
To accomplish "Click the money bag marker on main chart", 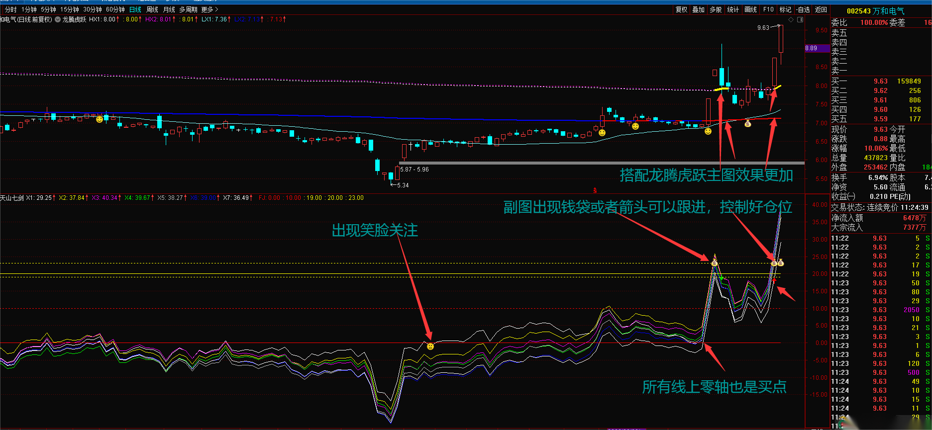I will coord(747,123).
